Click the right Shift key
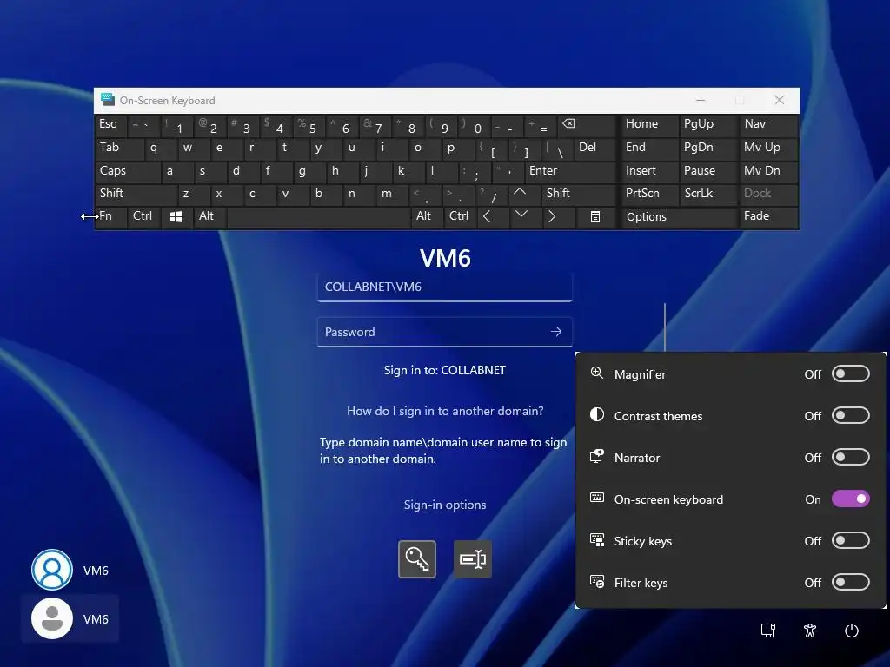The image size is (890, 667). click(x=579, y=194)
